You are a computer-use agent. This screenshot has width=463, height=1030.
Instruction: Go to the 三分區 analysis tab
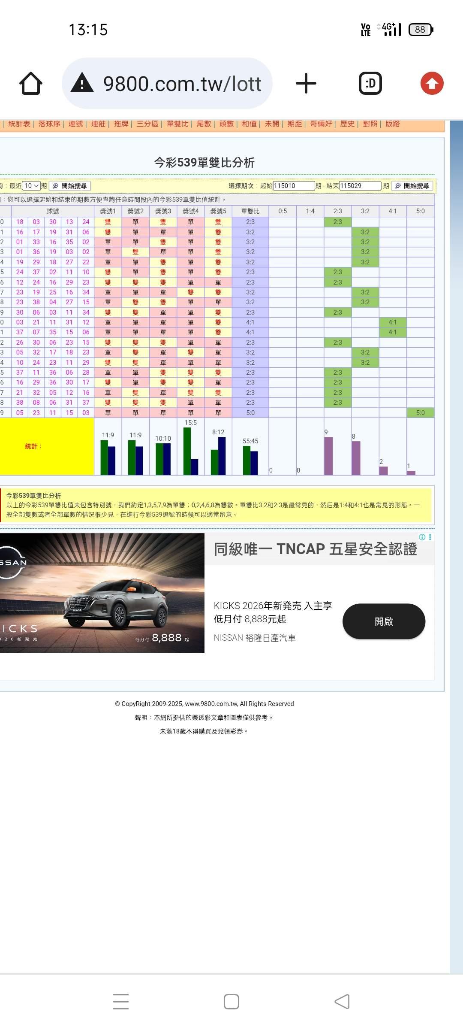click(147, 124)
